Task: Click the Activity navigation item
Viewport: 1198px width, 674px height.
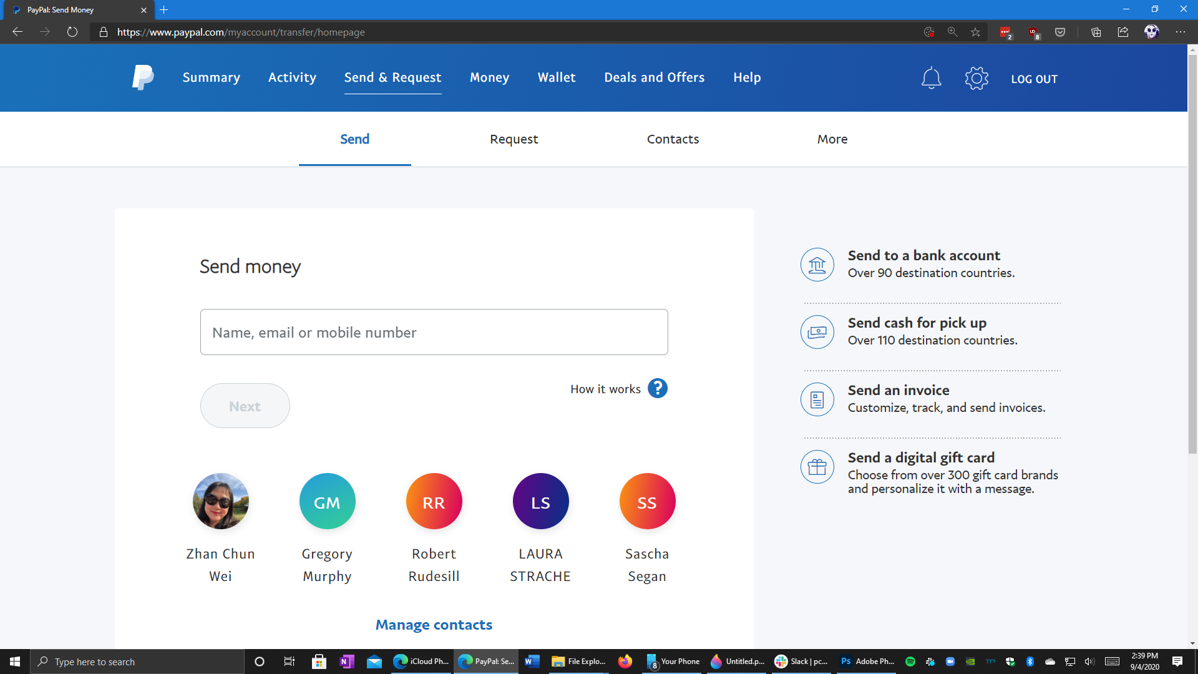Action: click(x=292, y=77)
